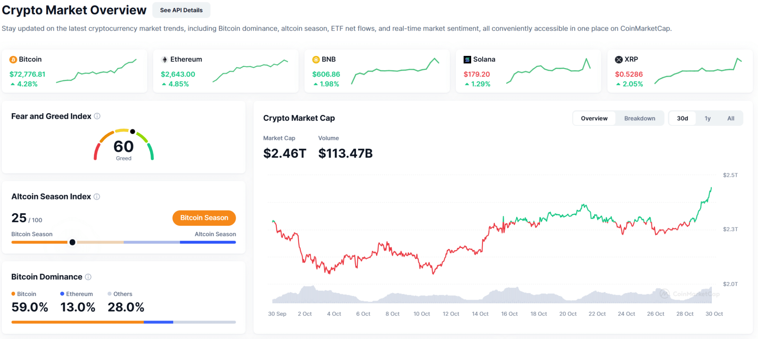Click the Altcoin Season slider handle
This screenshot has width=758, height=339.
[x=73, y=242]
